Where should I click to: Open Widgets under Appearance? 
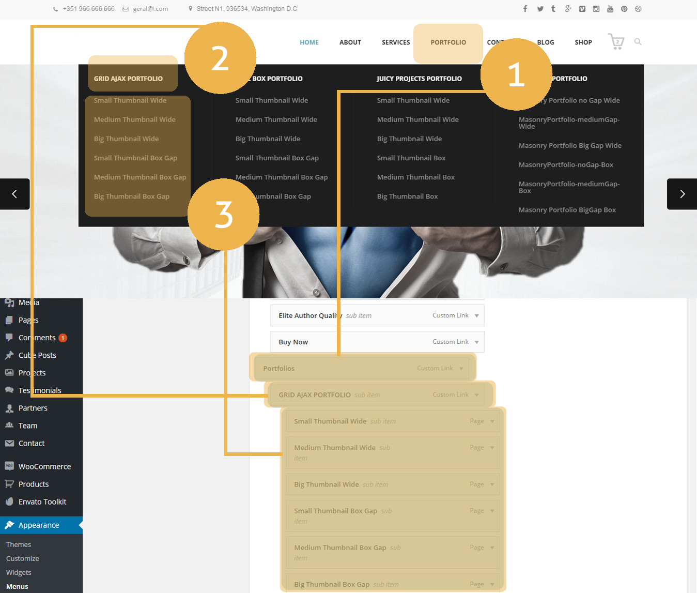(19, 572)
